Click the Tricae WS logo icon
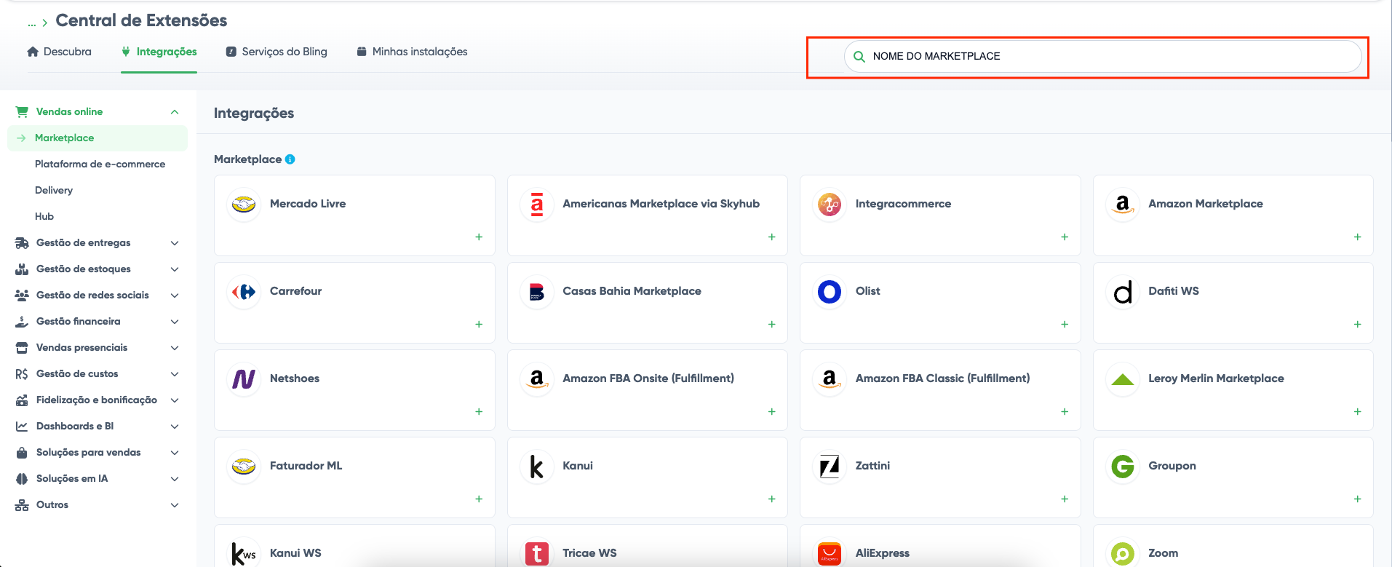The height and width of the screenshot is (567, 1392). point(537,553)
